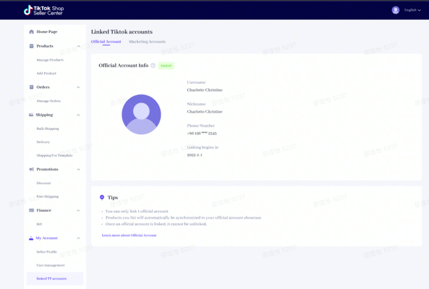Collapse the My Account section chevron
This screenshot has height=289, width=429.
[78, 238]
